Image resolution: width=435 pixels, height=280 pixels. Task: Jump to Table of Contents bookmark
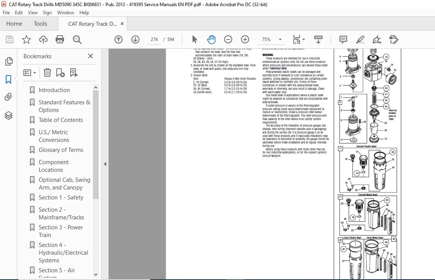(61, 120)
